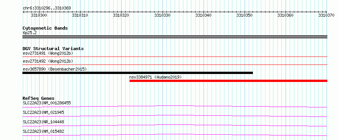Click the 6p25.2 cytogenetic band bar
This screenshot has height=140, width=338.
click(x=175, y=37)
